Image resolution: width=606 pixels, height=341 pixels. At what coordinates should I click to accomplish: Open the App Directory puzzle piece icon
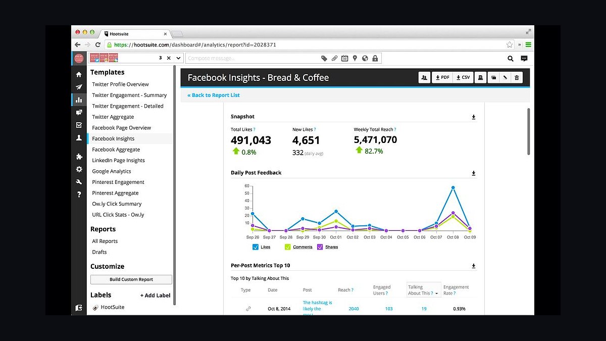[x=79, y=157]
